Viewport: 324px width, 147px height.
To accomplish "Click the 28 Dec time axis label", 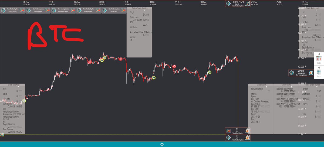I will click(305, 2).
